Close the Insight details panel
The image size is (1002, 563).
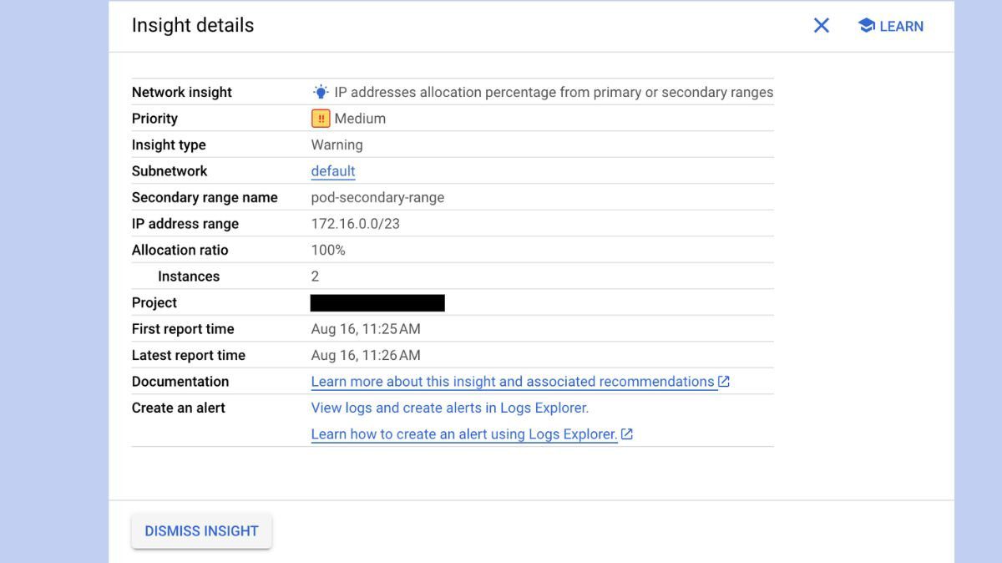coord(821,26)
